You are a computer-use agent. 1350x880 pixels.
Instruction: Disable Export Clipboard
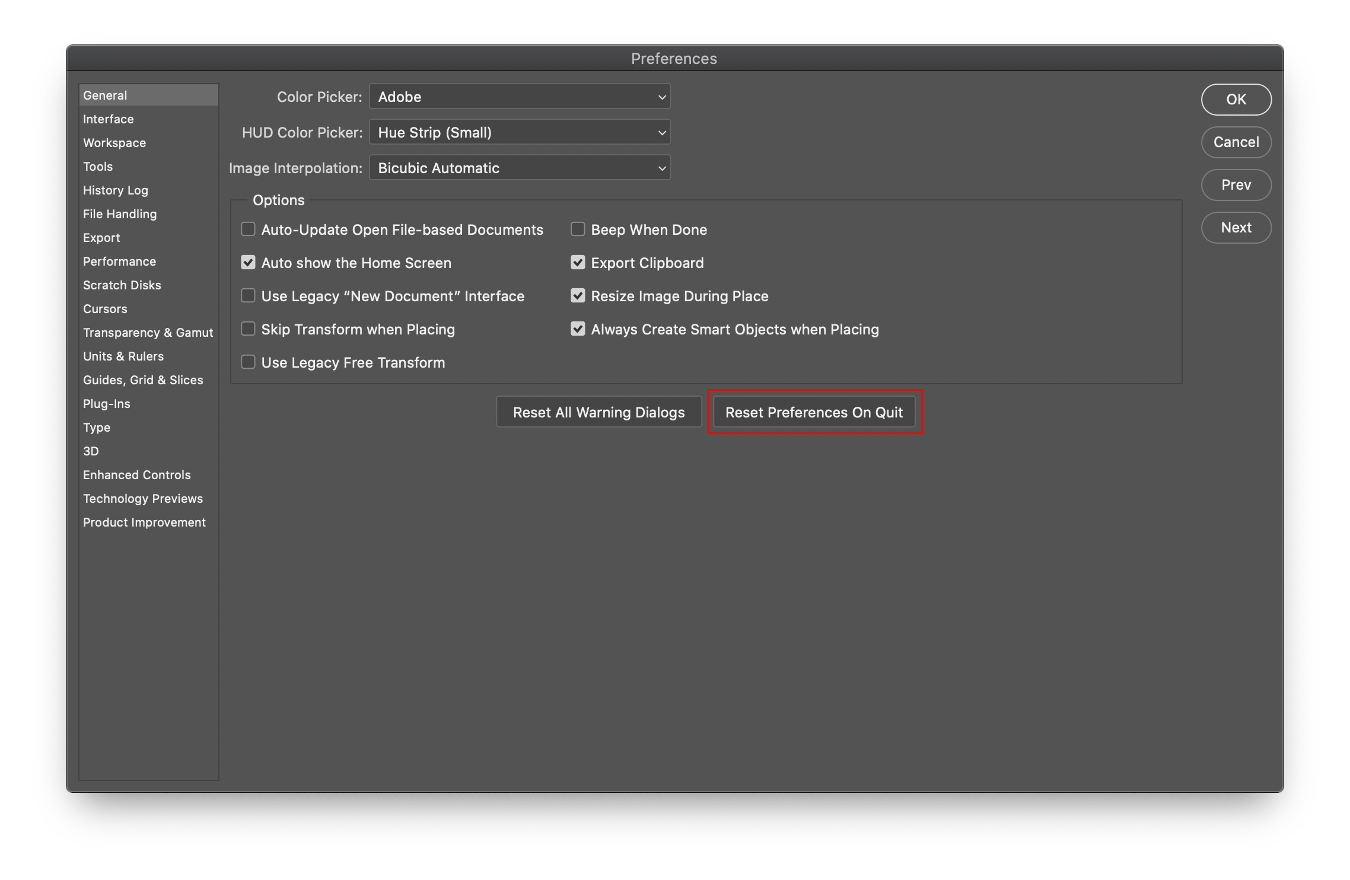577,262
